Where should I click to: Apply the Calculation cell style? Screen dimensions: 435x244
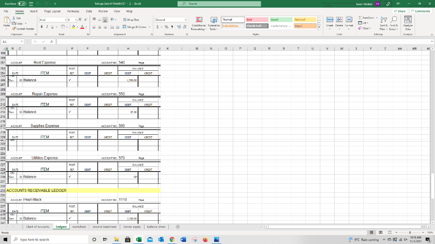[233, 26]
